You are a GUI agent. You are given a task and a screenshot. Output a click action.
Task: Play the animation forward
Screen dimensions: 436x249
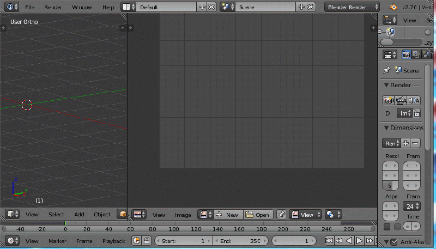[359, 241]
